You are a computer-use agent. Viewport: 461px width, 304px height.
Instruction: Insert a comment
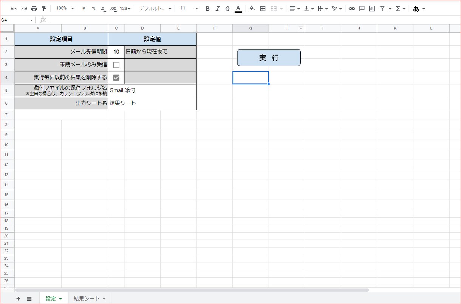coord(362,8)
